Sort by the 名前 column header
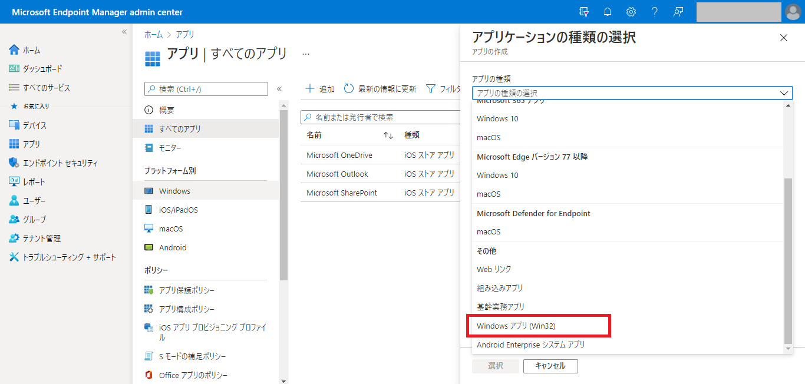 click(x=314, y=135)
